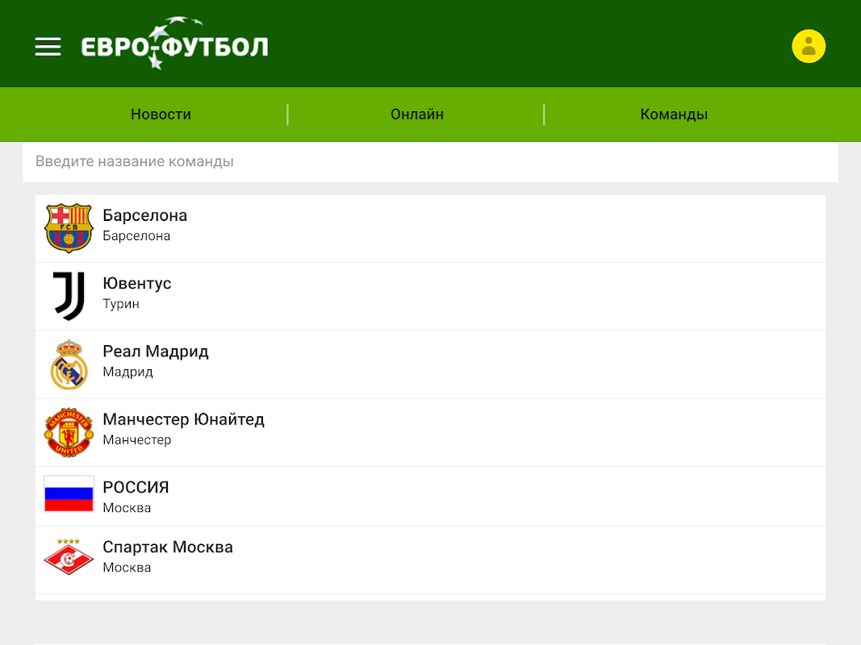Open the Барселона team name

[145, 215]
